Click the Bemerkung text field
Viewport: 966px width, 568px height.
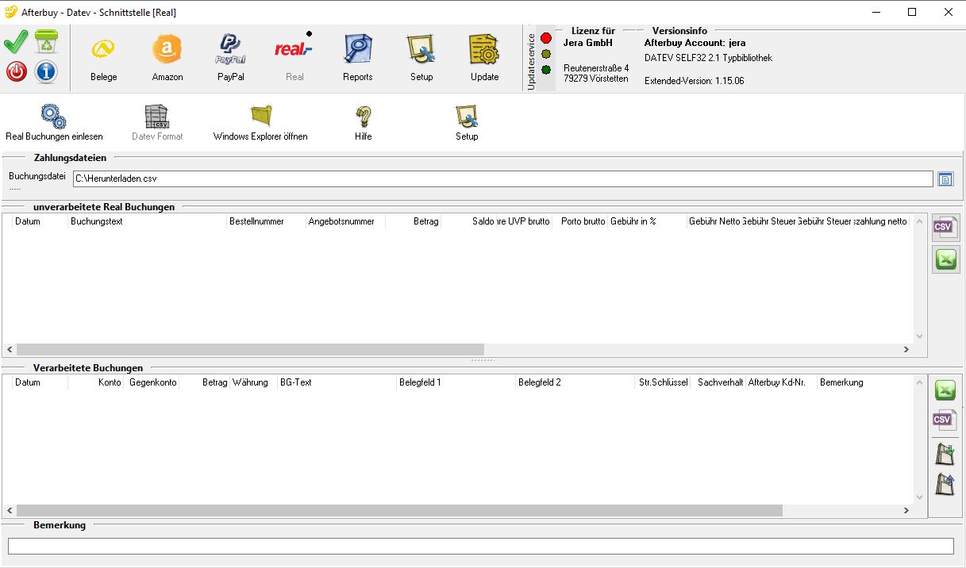pos(480,546)
